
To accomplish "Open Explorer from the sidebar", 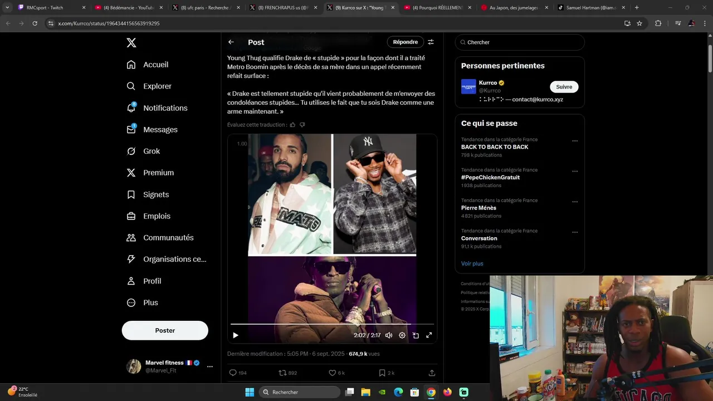I will point(149,86).
